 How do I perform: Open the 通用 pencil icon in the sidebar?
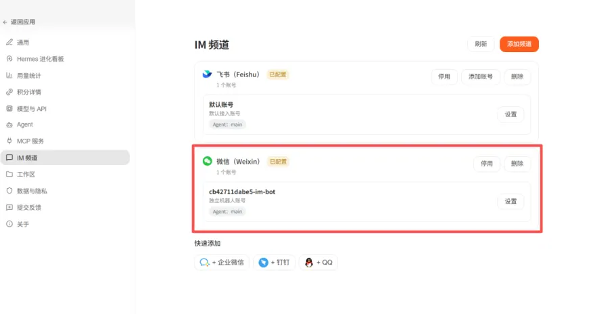tap(9, 42)
